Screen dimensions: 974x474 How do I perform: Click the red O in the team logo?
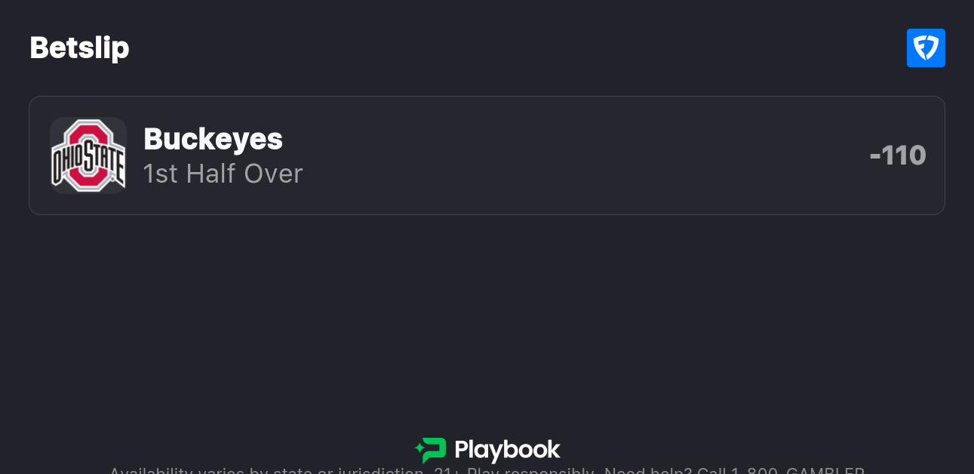click(88, 137)
